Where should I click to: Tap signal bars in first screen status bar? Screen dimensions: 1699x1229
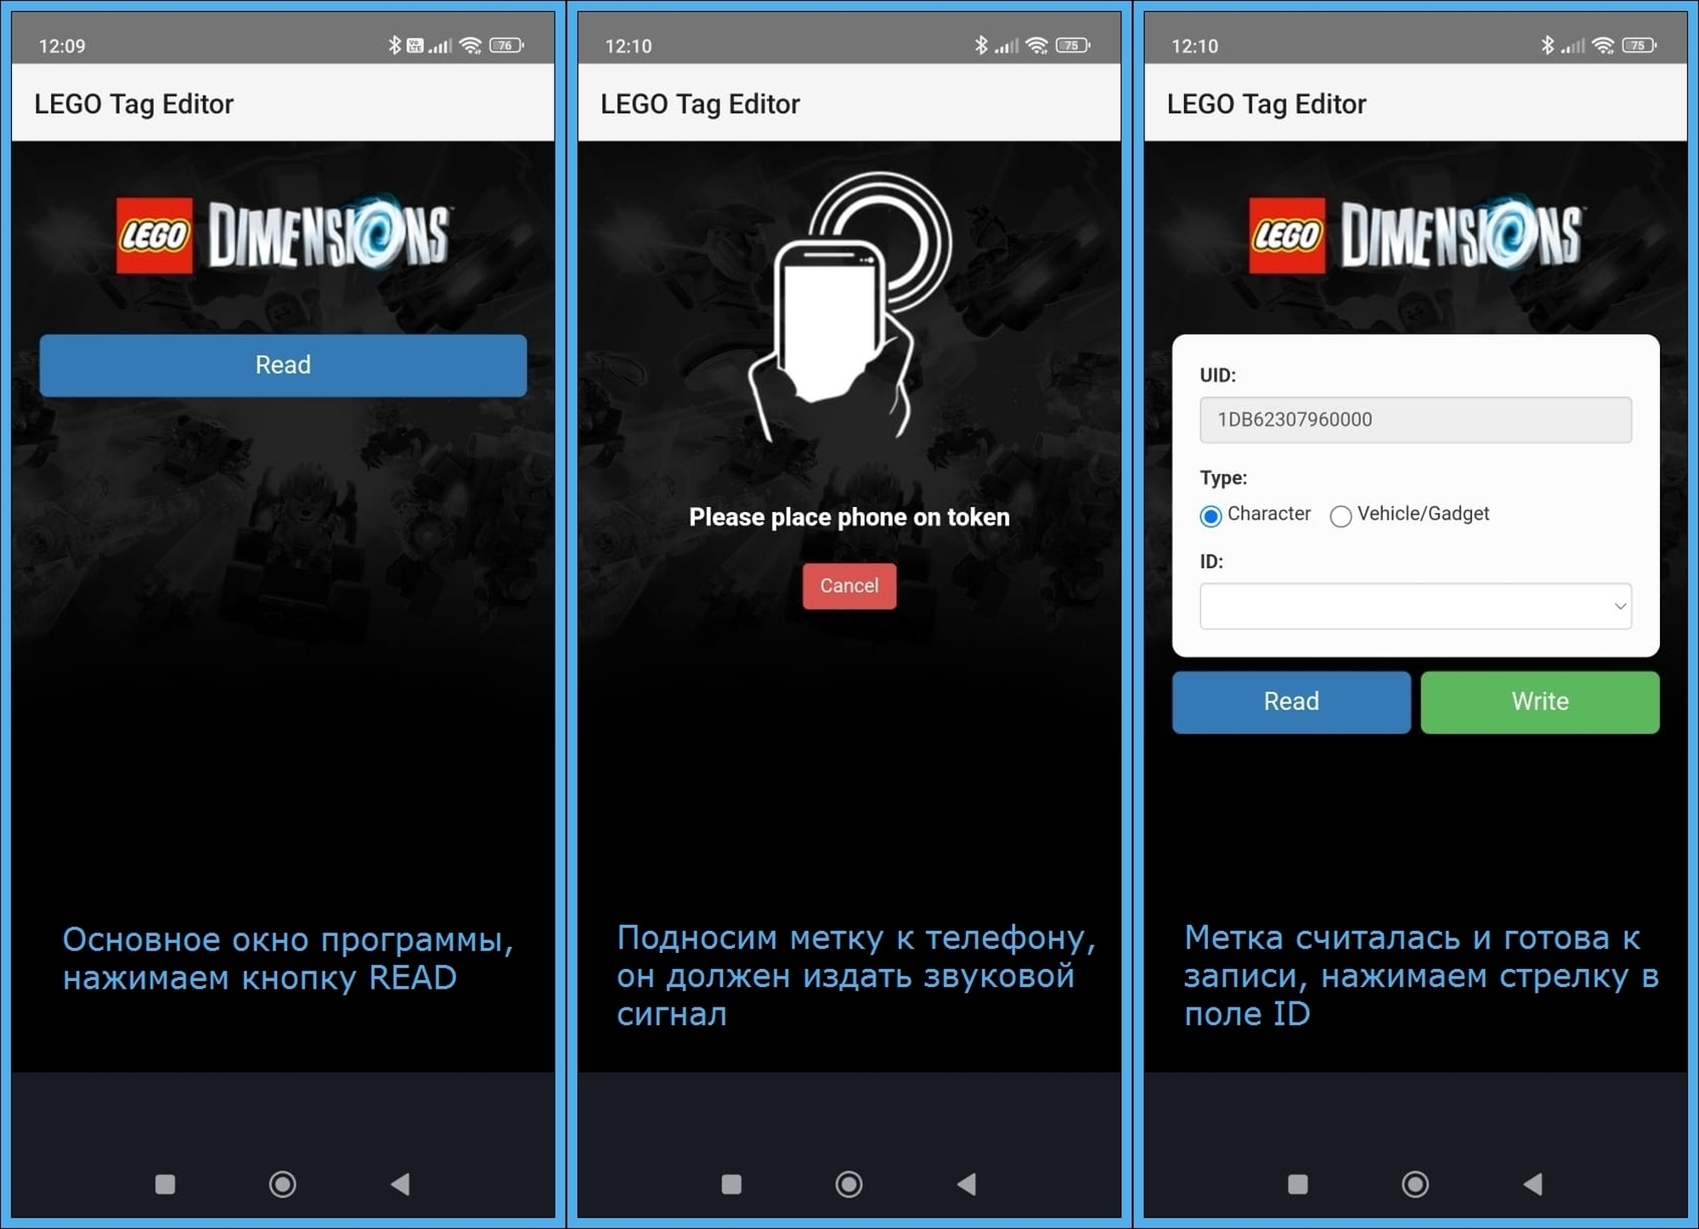(440, 45)
